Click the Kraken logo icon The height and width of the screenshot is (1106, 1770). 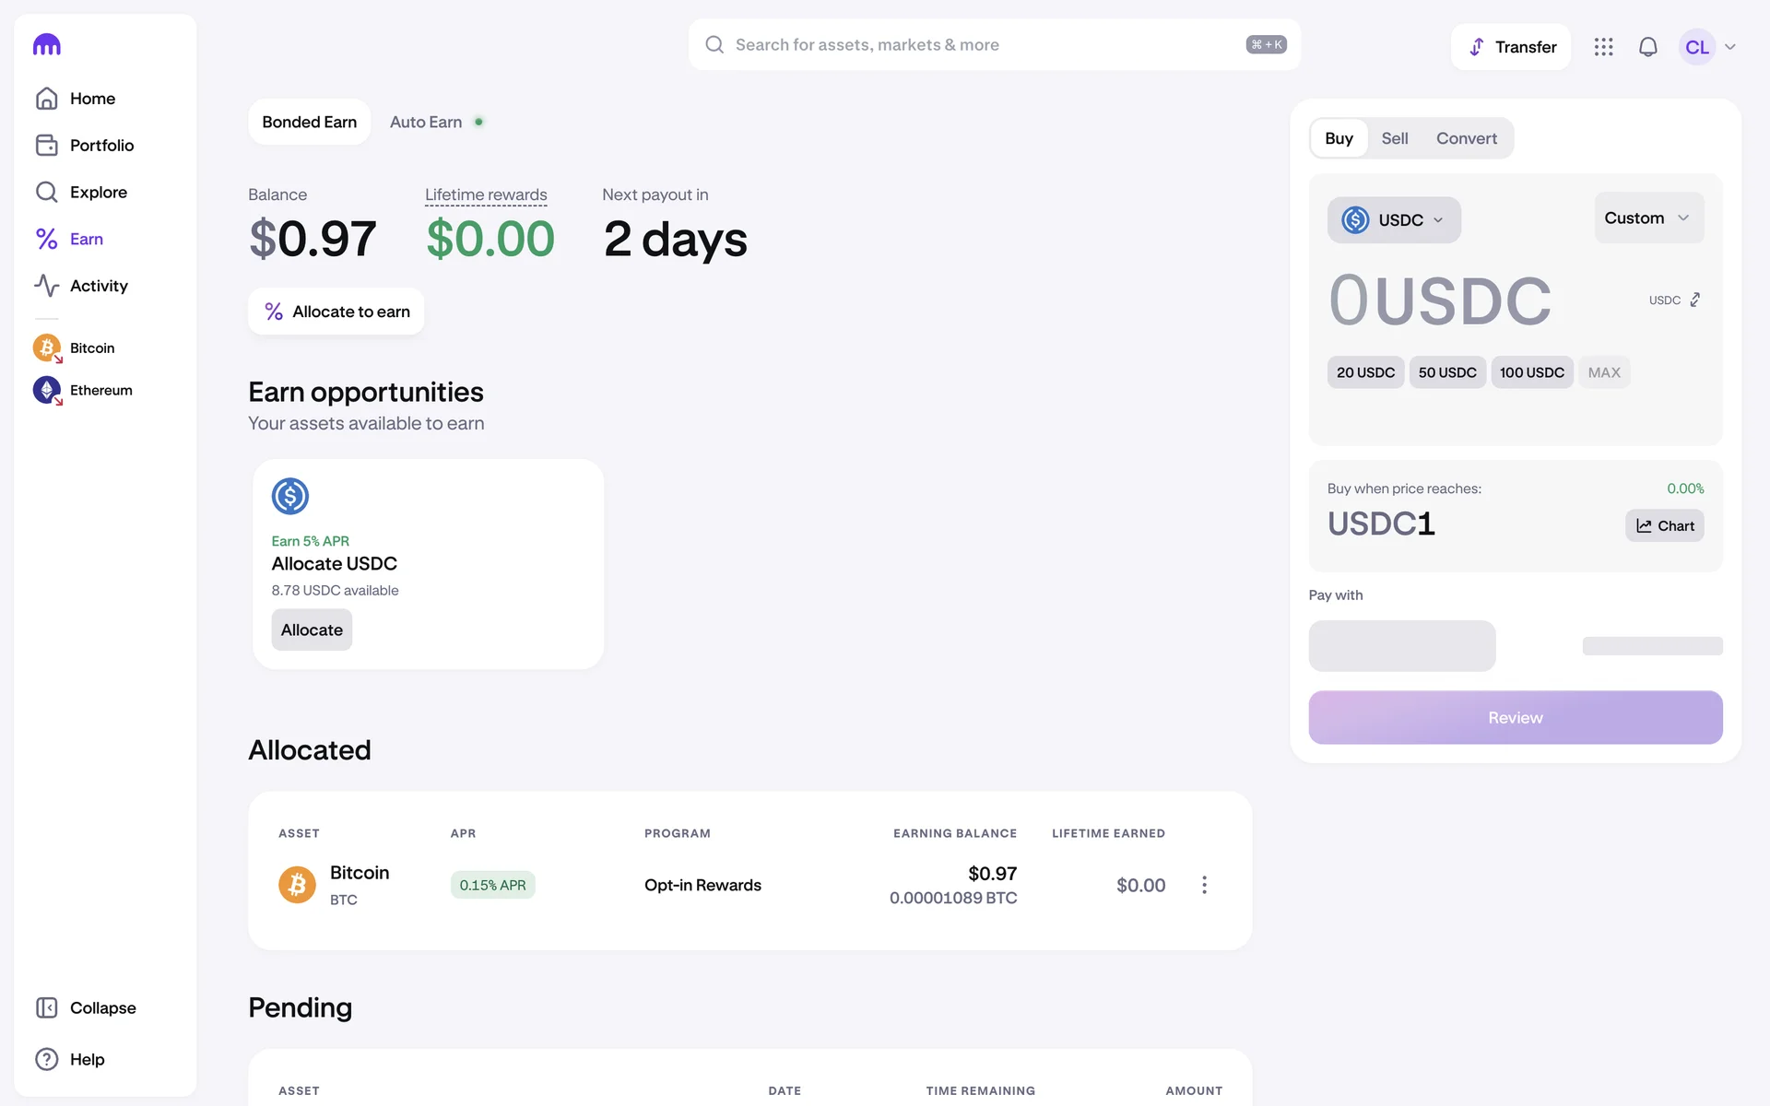click(x=47, y=44)
